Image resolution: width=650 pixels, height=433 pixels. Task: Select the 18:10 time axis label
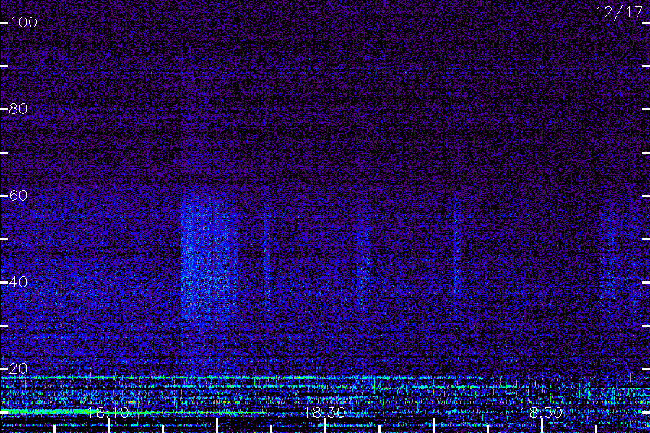[108, 412]
